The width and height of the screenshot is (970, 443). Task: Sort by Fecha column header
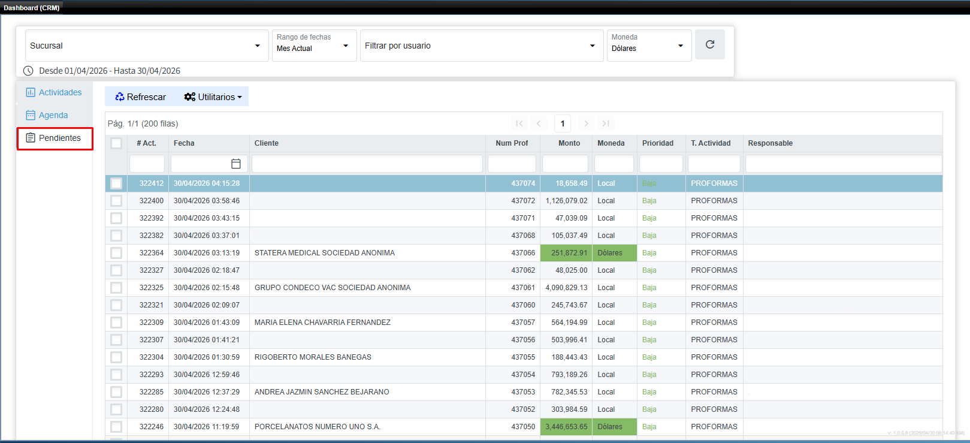(184, 143)
